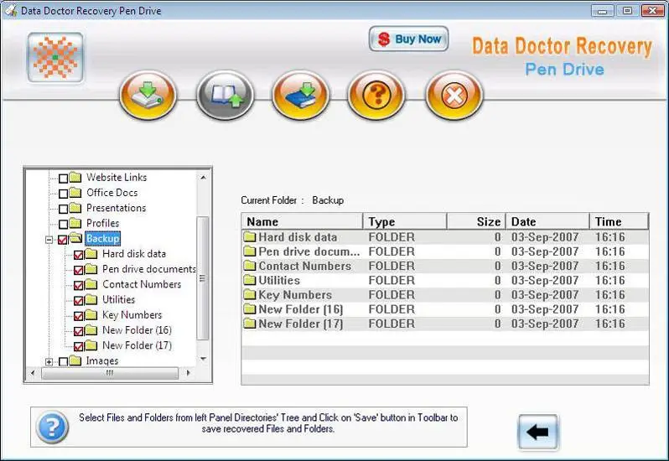669x461 pixels.
Task: Select the Contact Numbers list row
Action: point(445,266)
